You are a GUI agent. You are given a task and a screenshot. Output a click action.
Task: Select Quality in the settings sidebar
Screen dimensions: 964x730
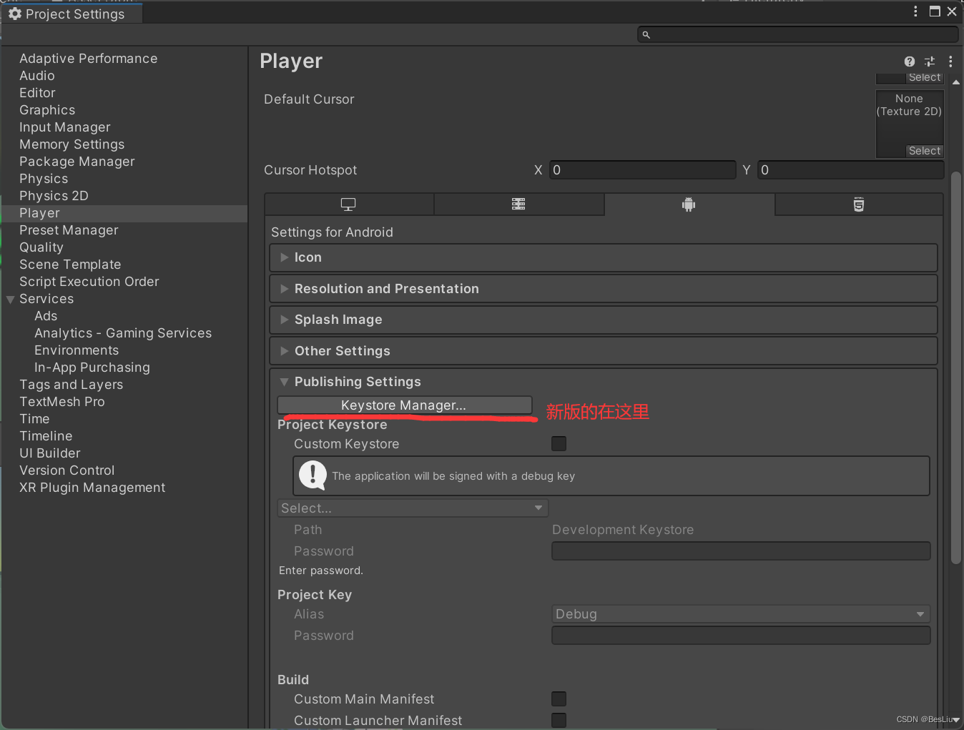41,247
